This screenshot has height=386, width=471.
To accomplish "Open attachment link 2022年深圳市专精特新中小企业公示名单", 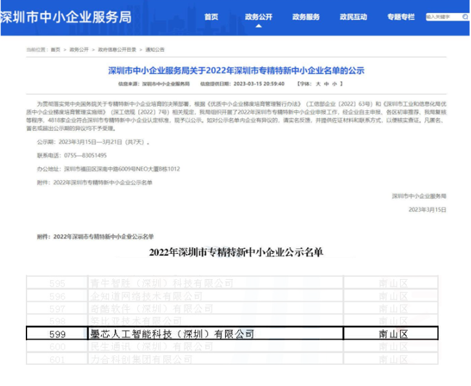I will [x=103, y=182].
